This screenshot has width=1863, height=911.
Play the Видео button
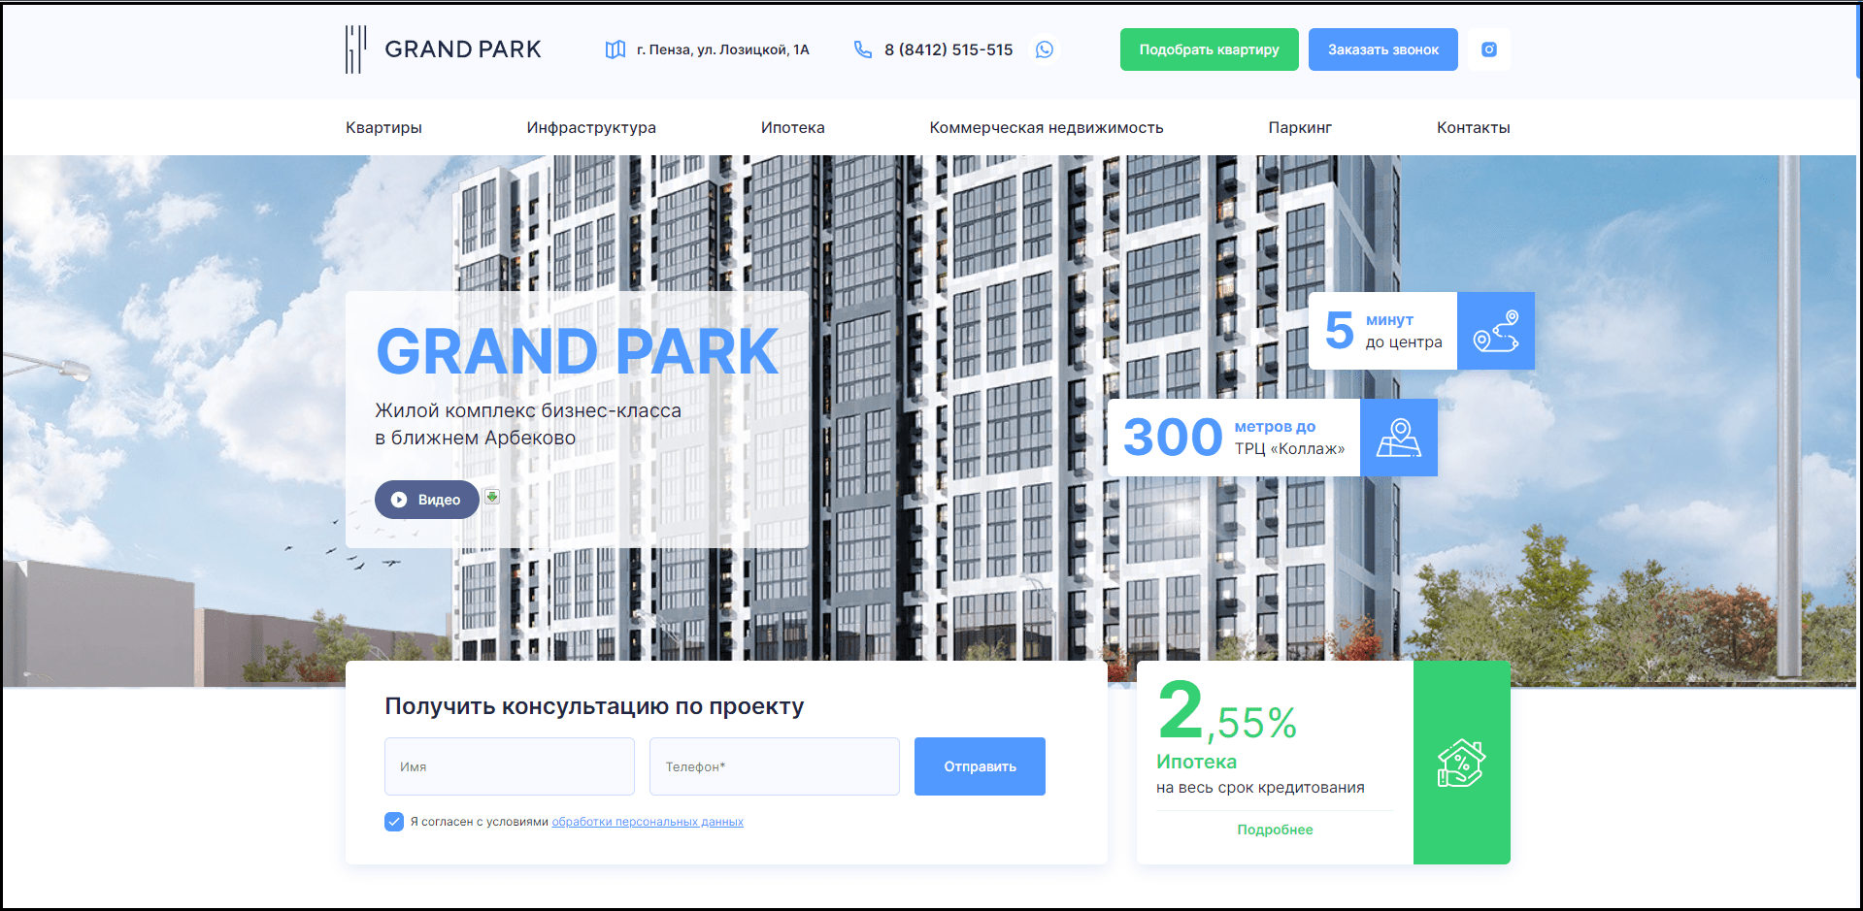(427, 500)
